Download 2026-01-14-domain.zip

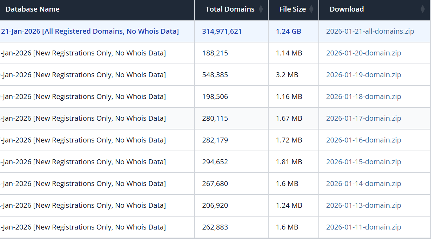coord(364,184)
